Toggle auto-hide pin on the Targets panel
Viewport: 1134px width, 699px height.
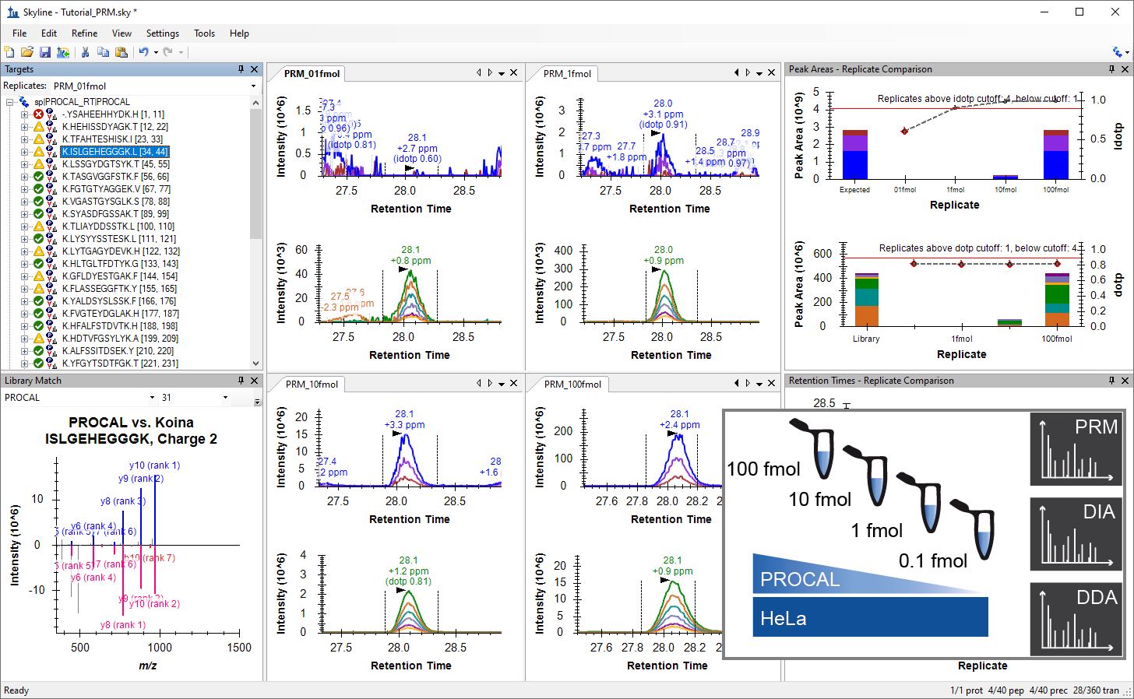(x=241, y=69)
